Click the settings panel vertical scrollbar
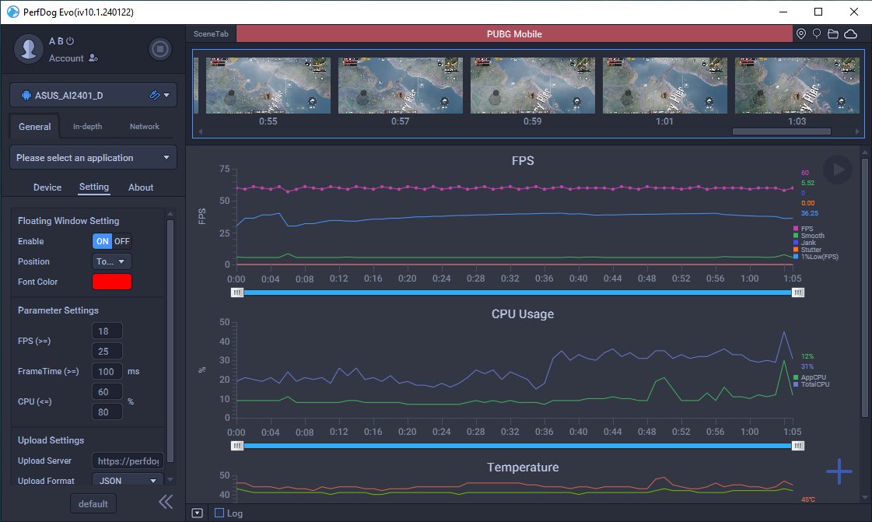 pos(170,342)
